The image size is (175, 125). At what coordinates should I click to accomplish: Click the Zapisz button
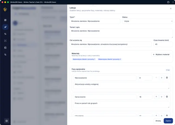click(x=168, y=121)
